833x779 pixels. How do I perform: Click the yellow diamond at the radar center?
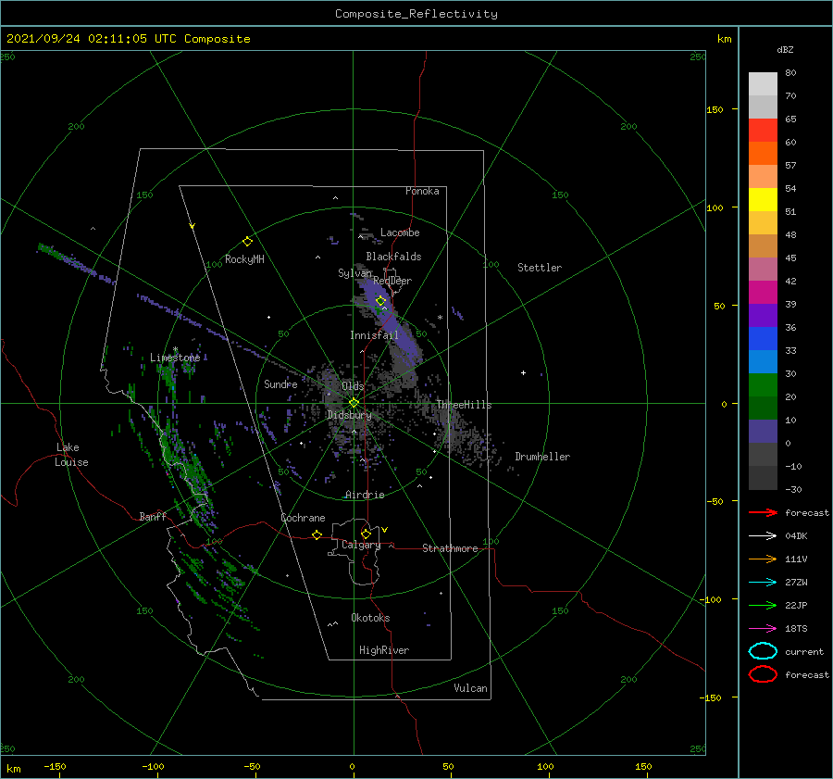click(x=354, y=403)
